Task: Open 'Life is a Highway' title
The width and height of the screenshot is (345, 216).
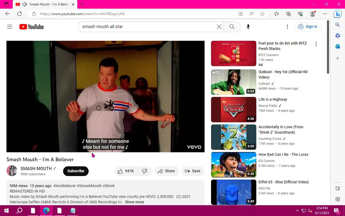Action: 273,99
